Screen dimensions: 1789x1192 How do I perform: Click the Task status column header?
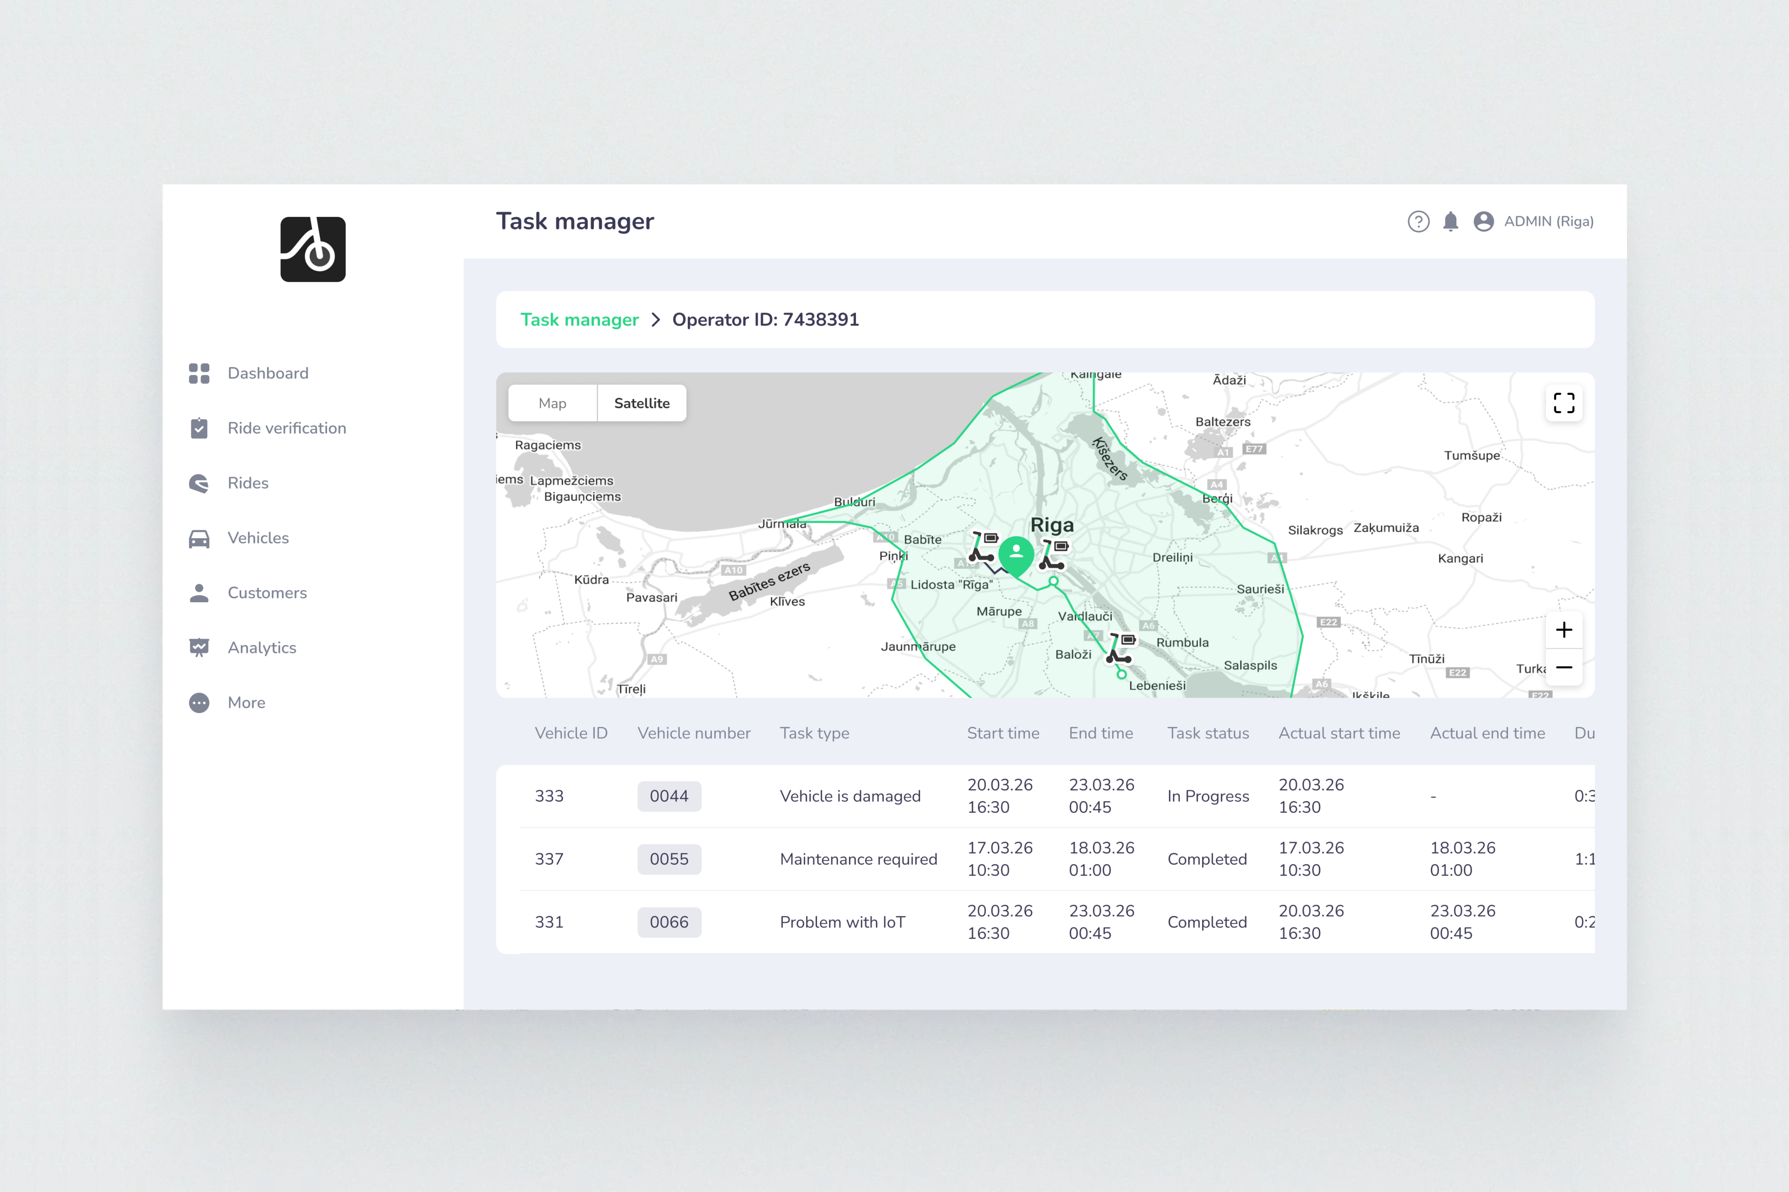tap(1208, 733)
